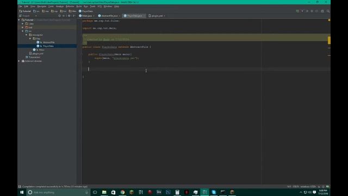Open the run configuration dropdown
This screenshot has height=196, width=348.
[302, 11]
